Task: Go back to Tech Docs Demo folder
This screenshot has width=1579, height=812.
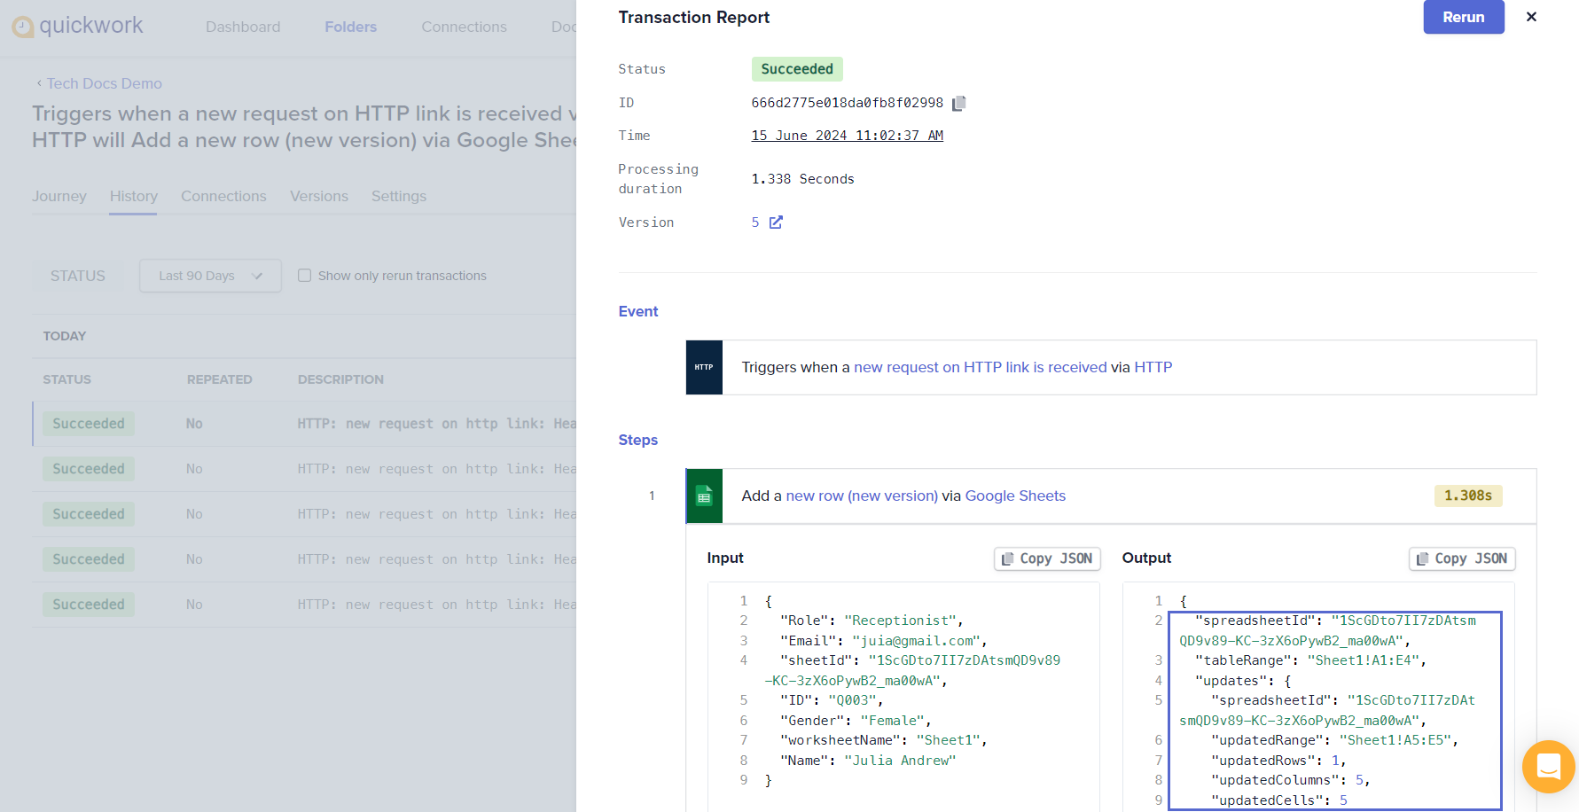Action: pos(99,83)
